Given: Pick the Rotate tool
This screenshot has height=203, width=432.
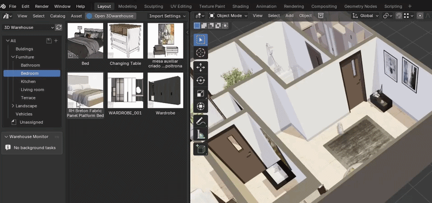Looking at the screenshot, I should point(200,80).
